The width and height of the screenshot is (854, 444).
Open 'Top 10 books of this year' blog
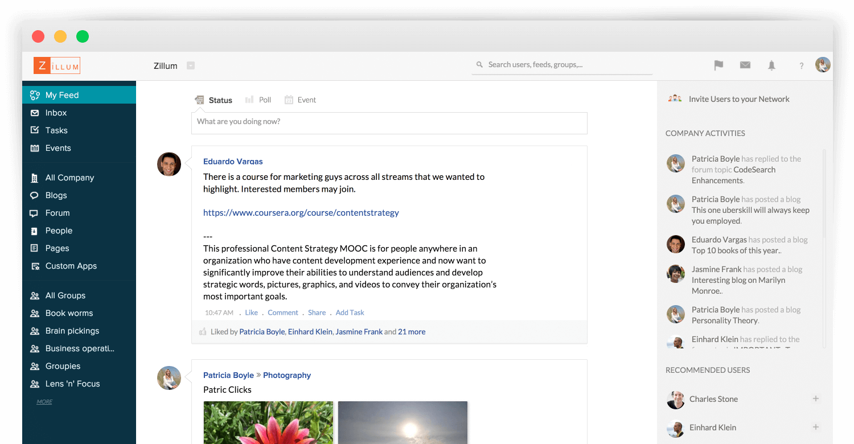736,250
